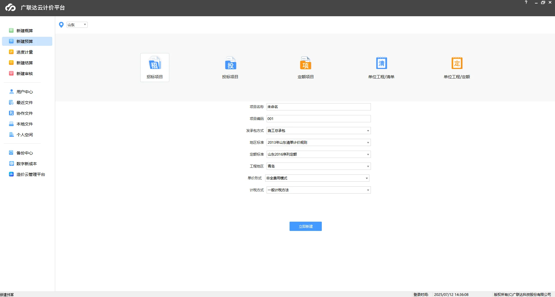
Task: Click the 备份中心 icon
Action: tap(11, 153)
